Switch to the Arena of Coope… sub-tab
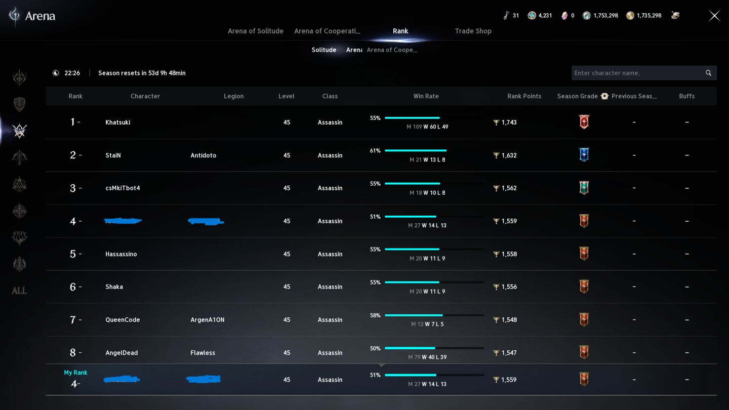This screenshot has height=410, width=729. coord(392,50)
